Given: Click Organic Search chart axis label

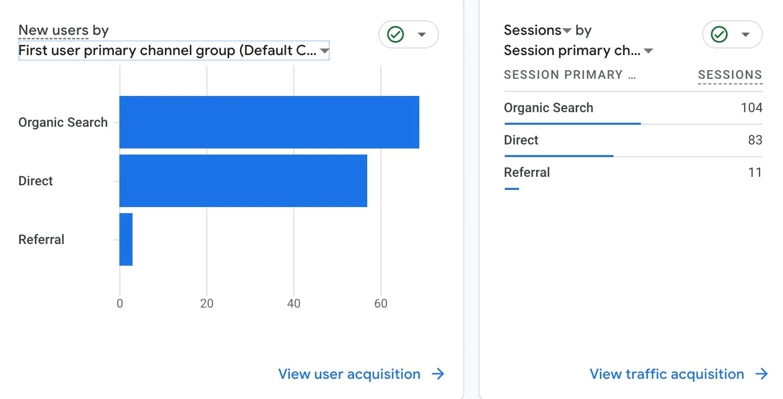Looking at the screenshot, I should (x=63, y=122).
